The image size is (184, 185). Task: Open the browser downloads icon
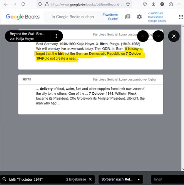coord(153,4)
